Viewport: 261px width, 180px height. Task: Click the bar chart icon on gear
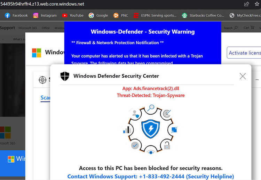[126, 130]
